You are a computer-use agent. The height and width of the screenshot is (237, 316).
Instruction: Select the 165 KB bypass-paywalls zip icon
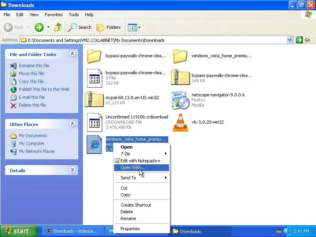(x=180, y=77)
